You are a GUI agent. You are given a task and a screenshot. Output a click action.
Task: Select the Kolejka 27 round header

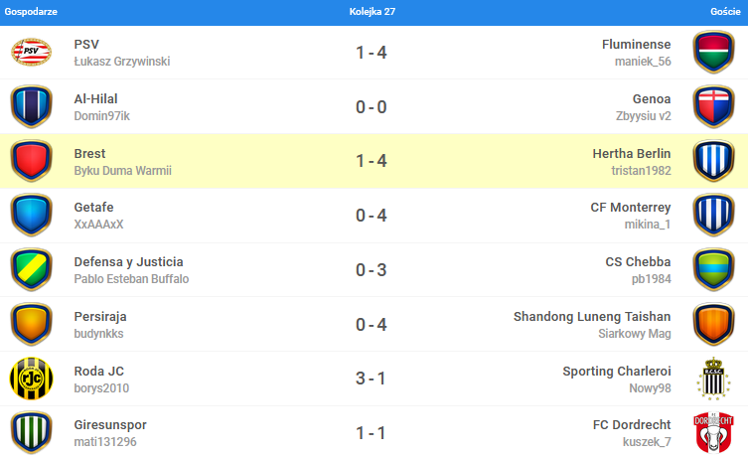pos(373,12)
